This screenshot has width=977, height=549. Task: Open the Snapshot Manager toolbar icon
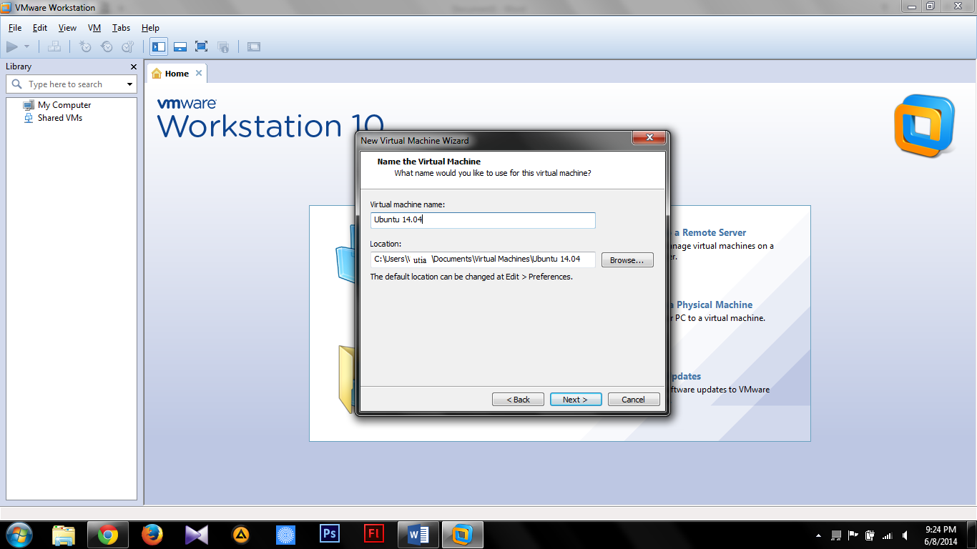pyautogui.click(x=127, y=46)
